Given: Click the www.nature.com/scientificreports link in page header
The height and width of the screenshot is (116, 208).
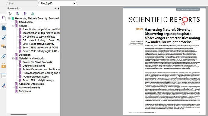Looking at the screenshot, I should tap(188, 10).
